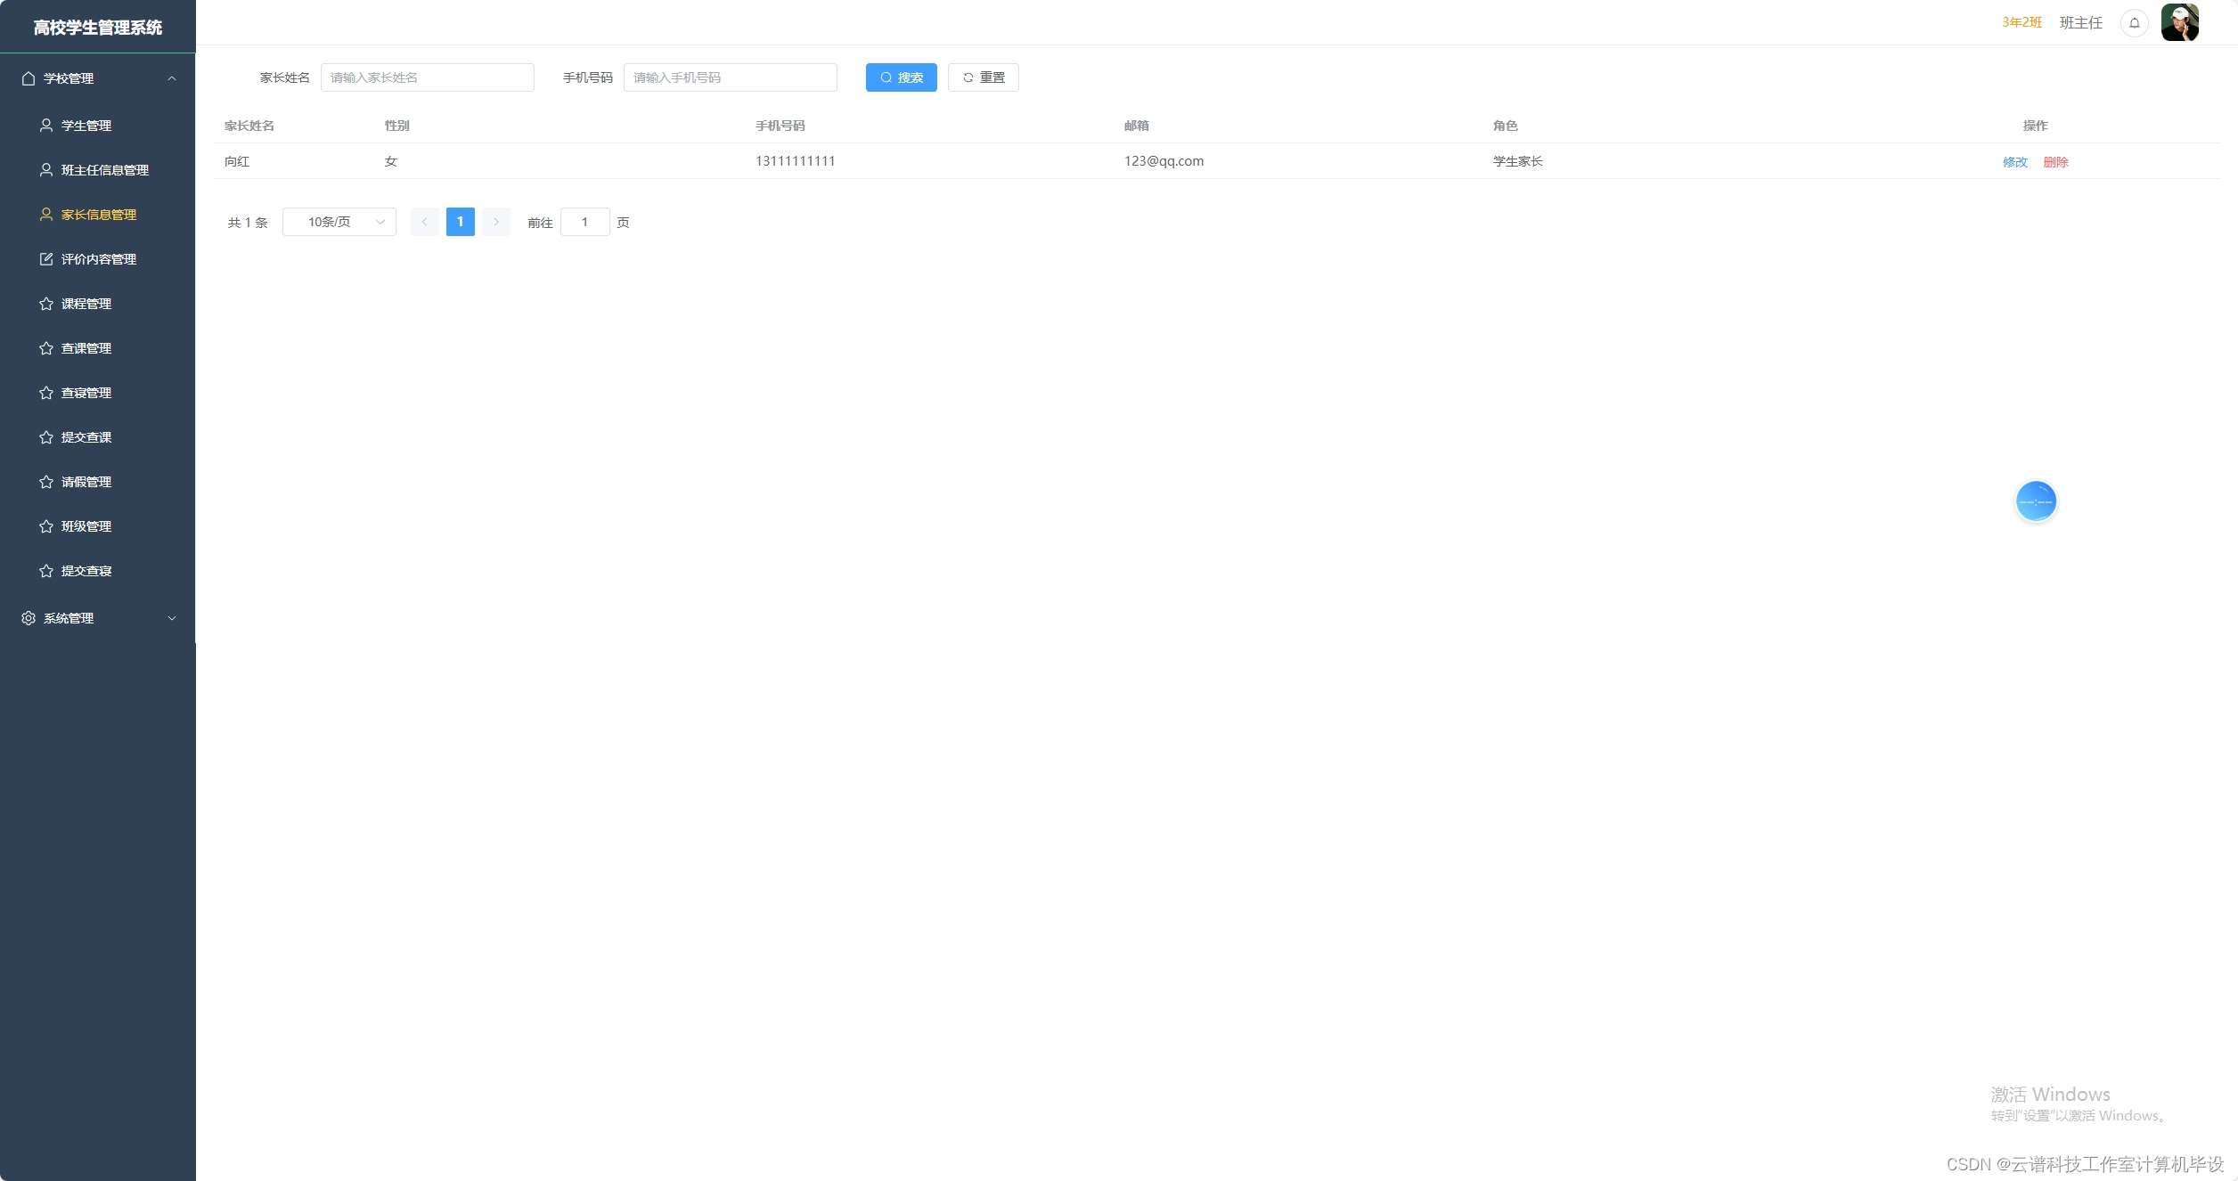Click the blue floating assistant circle
The height and width of the screenshot is (1181, 2238).
point(2036,501)
